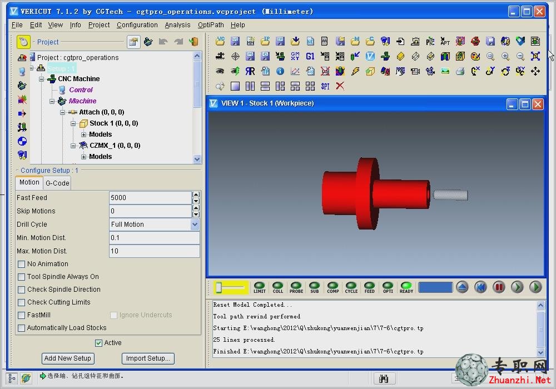Enable Tool Spindle Always On checkbox
Screen dimensions: 556x389
click(21, 277)
